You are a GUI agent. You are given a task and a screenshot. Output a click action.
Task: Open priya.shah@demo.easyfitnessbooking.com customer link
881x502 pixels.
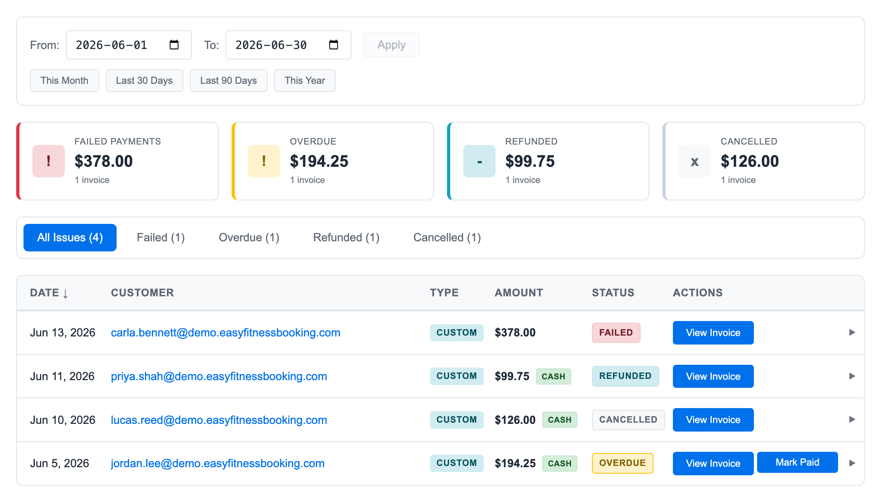coord(219,376)
